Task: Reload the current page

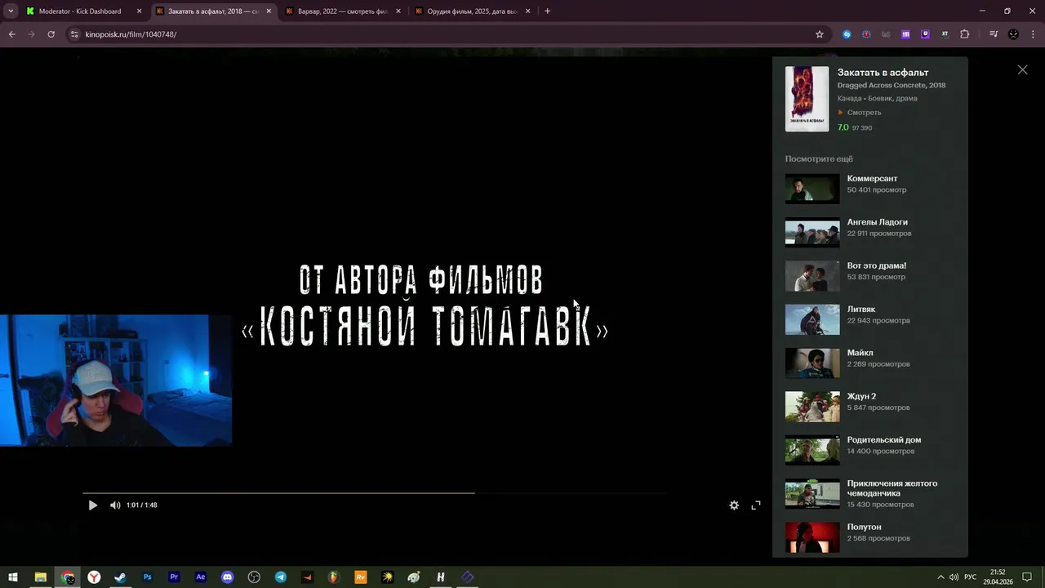Action: pos(51,34)
